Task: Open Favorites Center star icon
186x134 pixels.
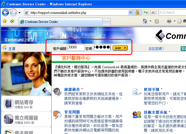Action: coord(5,21)
